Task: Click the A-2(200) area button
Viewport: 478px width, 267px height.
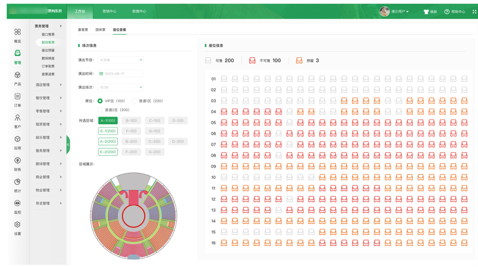Action: (108, 142)
